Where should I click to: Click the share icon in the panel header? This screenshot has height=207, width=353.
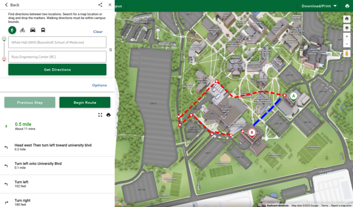click(x=100, y=5)
